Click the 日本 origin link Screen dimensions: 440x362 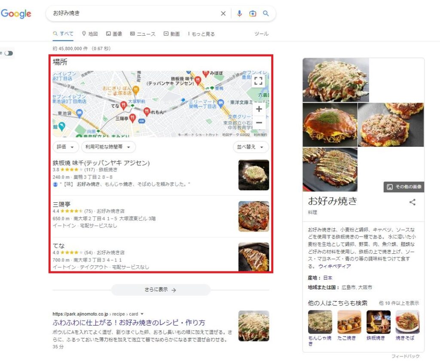(327, 277)
